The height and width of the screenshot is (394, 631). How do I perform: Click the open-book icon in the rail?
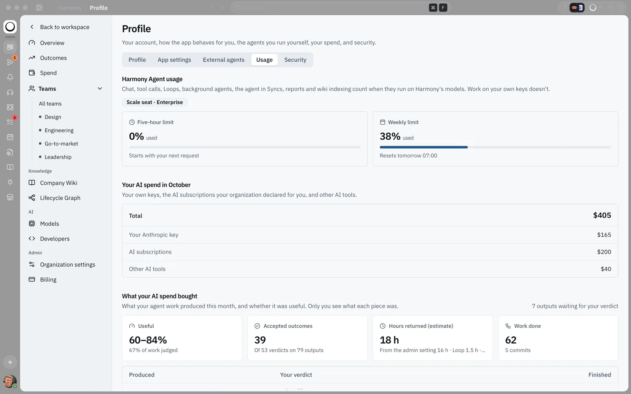tap(10, 167)
